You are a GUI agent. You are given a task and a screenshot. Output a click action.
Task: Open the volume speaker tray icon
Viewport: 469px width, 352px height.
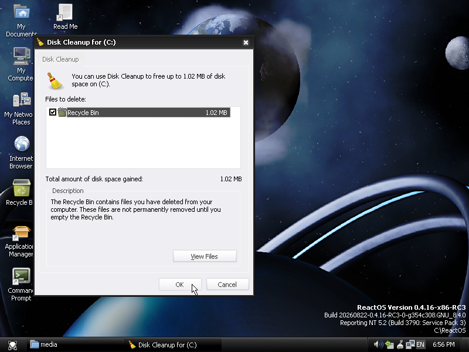(378, 345)
